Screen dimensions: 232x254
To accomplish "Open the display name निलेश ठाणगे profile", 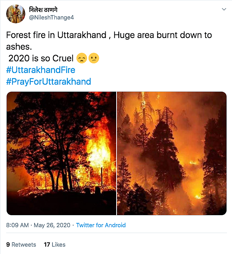I will (43, 9).
